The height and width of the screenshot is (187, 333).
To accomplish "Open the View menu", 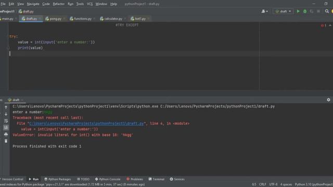I will point(21,4).
